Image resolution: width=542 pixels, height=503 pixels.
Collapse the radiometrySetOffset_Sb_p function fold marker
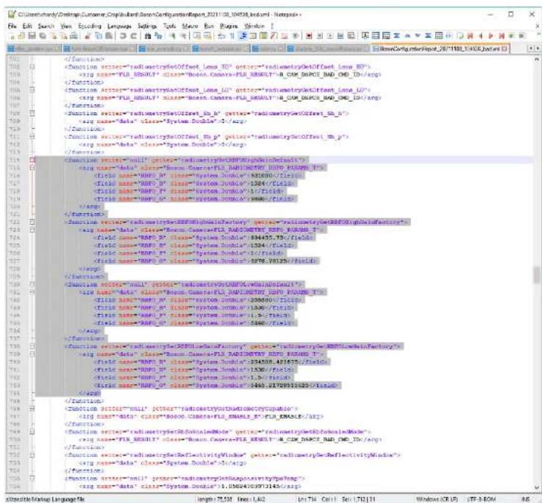point(32,136)
